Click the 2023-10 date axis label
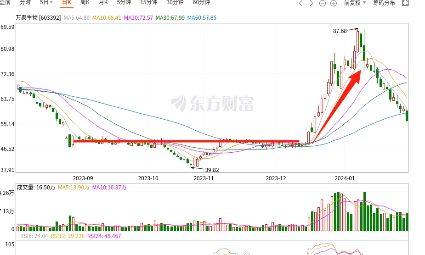The height and width of the screenshot is (255, 425). pyautogui.click(x=148, y=178)
